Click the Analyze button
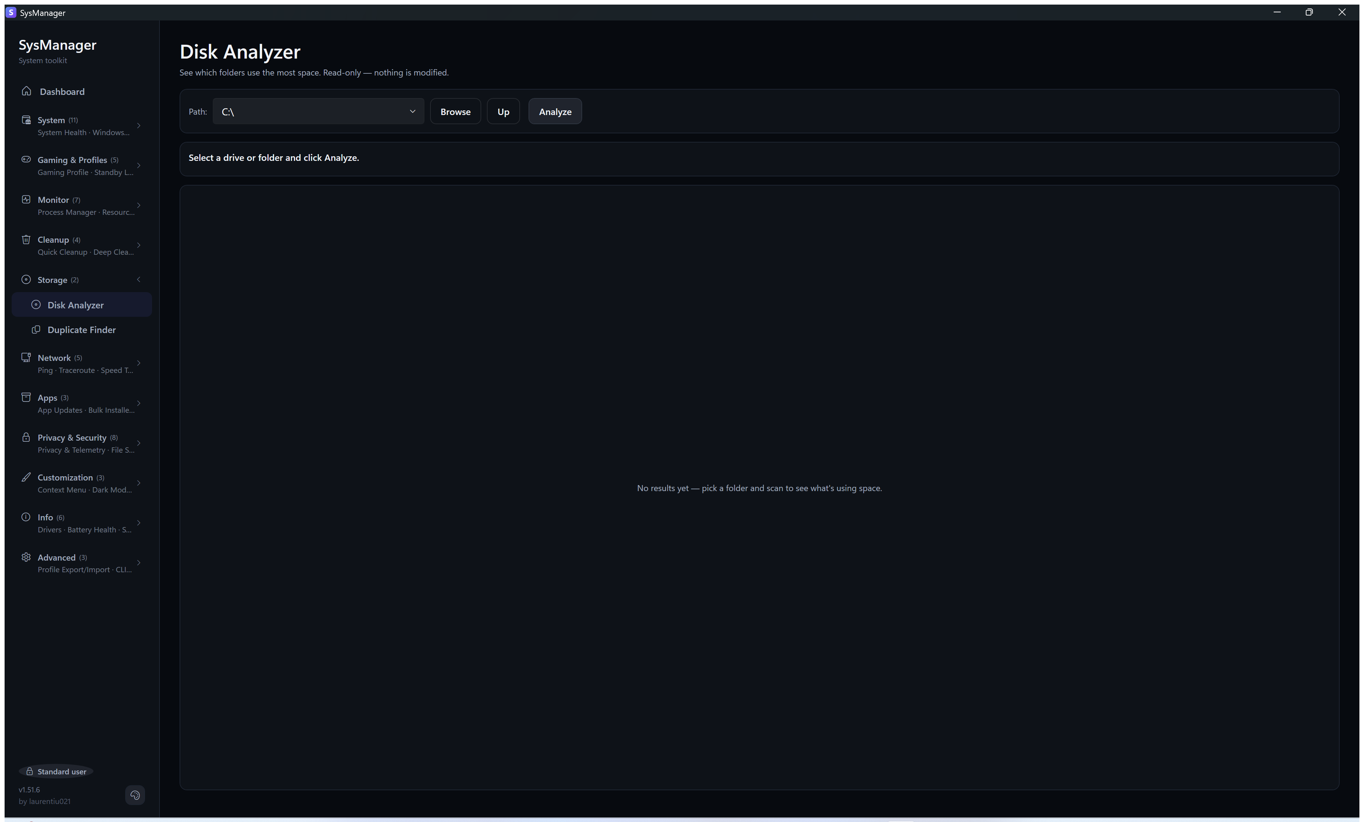 point(555,111)
